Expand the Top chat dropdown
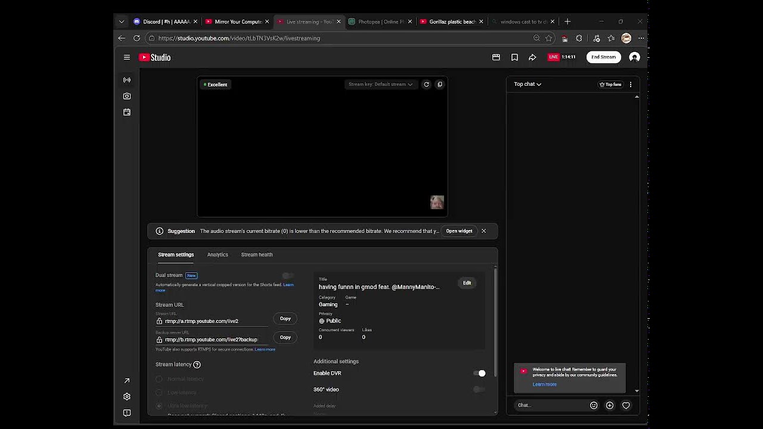This screenshot has height=429, width=763. 528,84
